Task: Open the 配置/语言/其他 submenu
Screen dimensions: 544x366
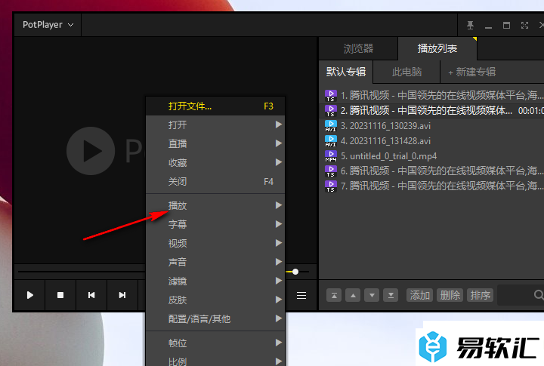Action: click(x=215, y=319)
